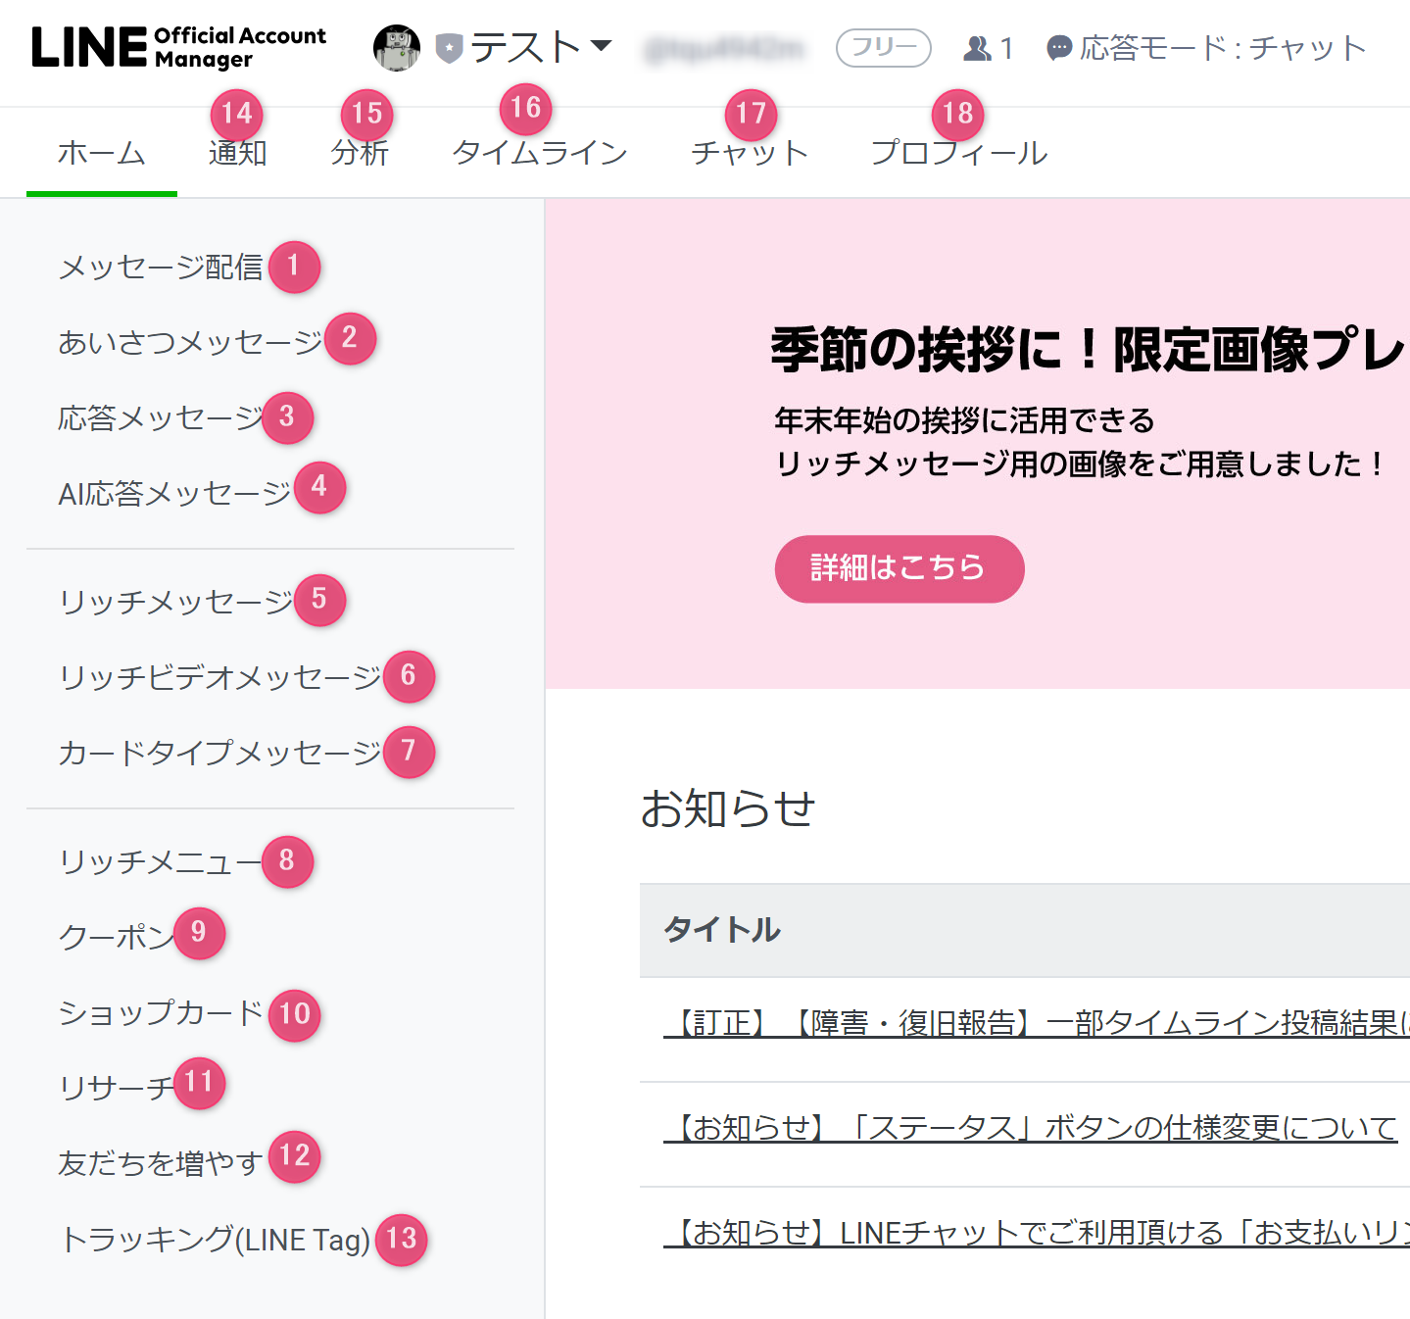1410x1319 pixels.
Task: Select 応答メッセージ in the sidebar
Action: point(161,418)
